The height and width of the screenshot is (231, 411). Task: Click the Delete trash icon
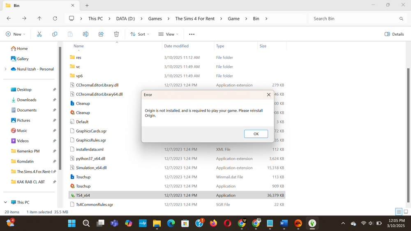click(x=116, y=34)
